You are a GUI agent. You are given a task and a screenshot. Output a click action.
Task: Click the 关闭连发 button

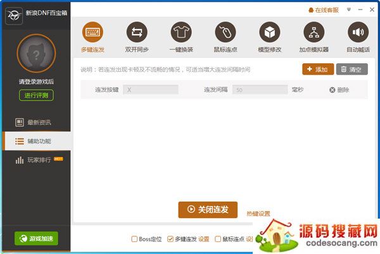coord(208,210)
